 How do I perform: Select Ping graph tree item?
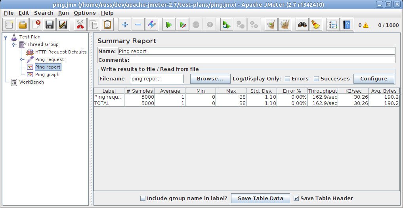[47, 74]
